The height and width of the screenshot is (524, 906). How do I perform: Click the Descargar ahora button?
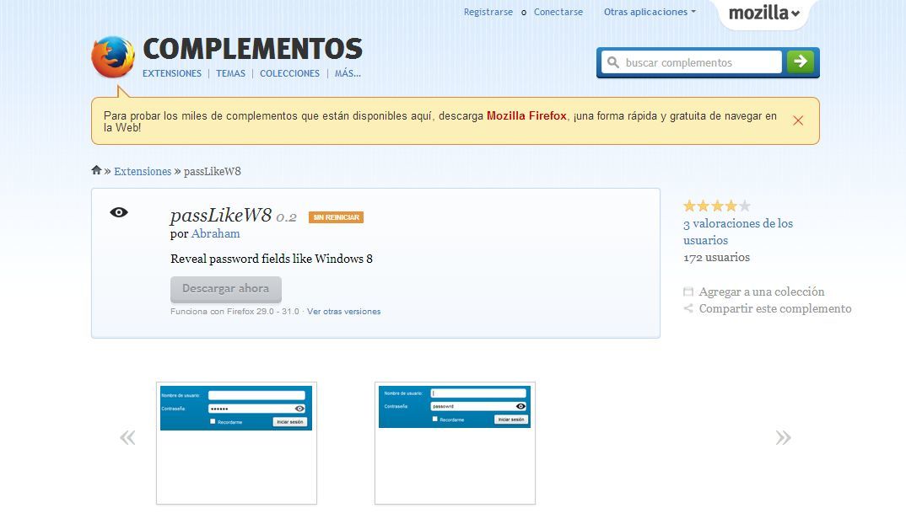(x=226, y=289)
